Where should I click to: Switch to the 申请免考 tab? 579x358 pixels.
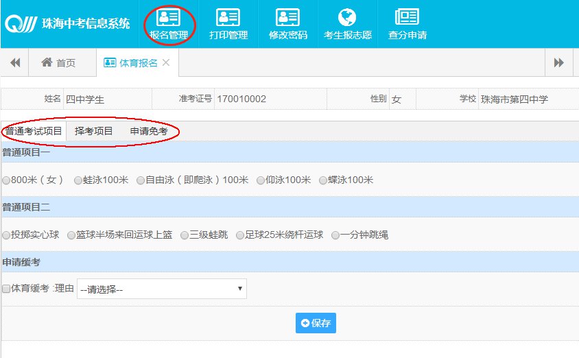[149, 131]
